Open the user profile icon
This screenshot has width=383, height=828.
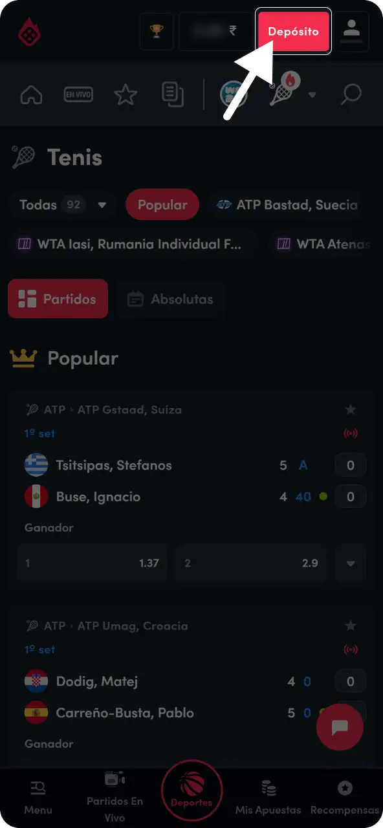click(351, 31)
